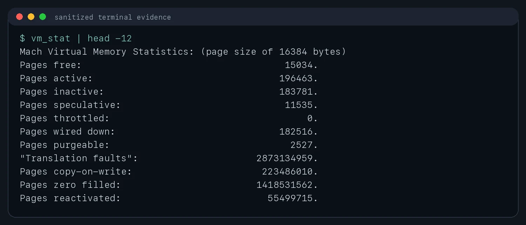Click the throttled value '0.'
This screenshot has width=526, height=225.
[312, 118]
